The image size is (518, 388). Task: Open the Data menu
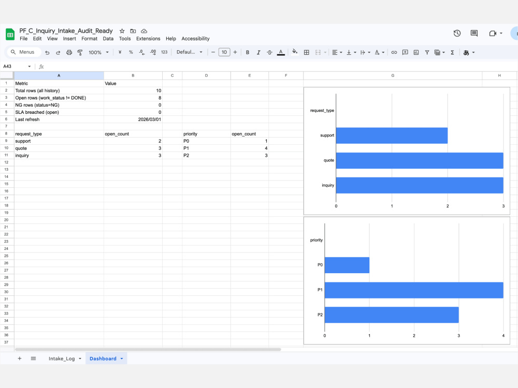[x=108, y=39]
